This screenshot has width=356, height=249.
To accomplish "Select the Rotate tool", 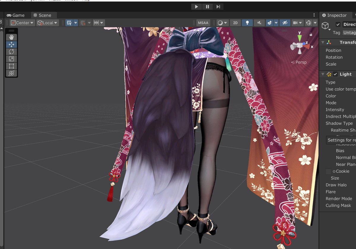I will [x=12, y=52].
